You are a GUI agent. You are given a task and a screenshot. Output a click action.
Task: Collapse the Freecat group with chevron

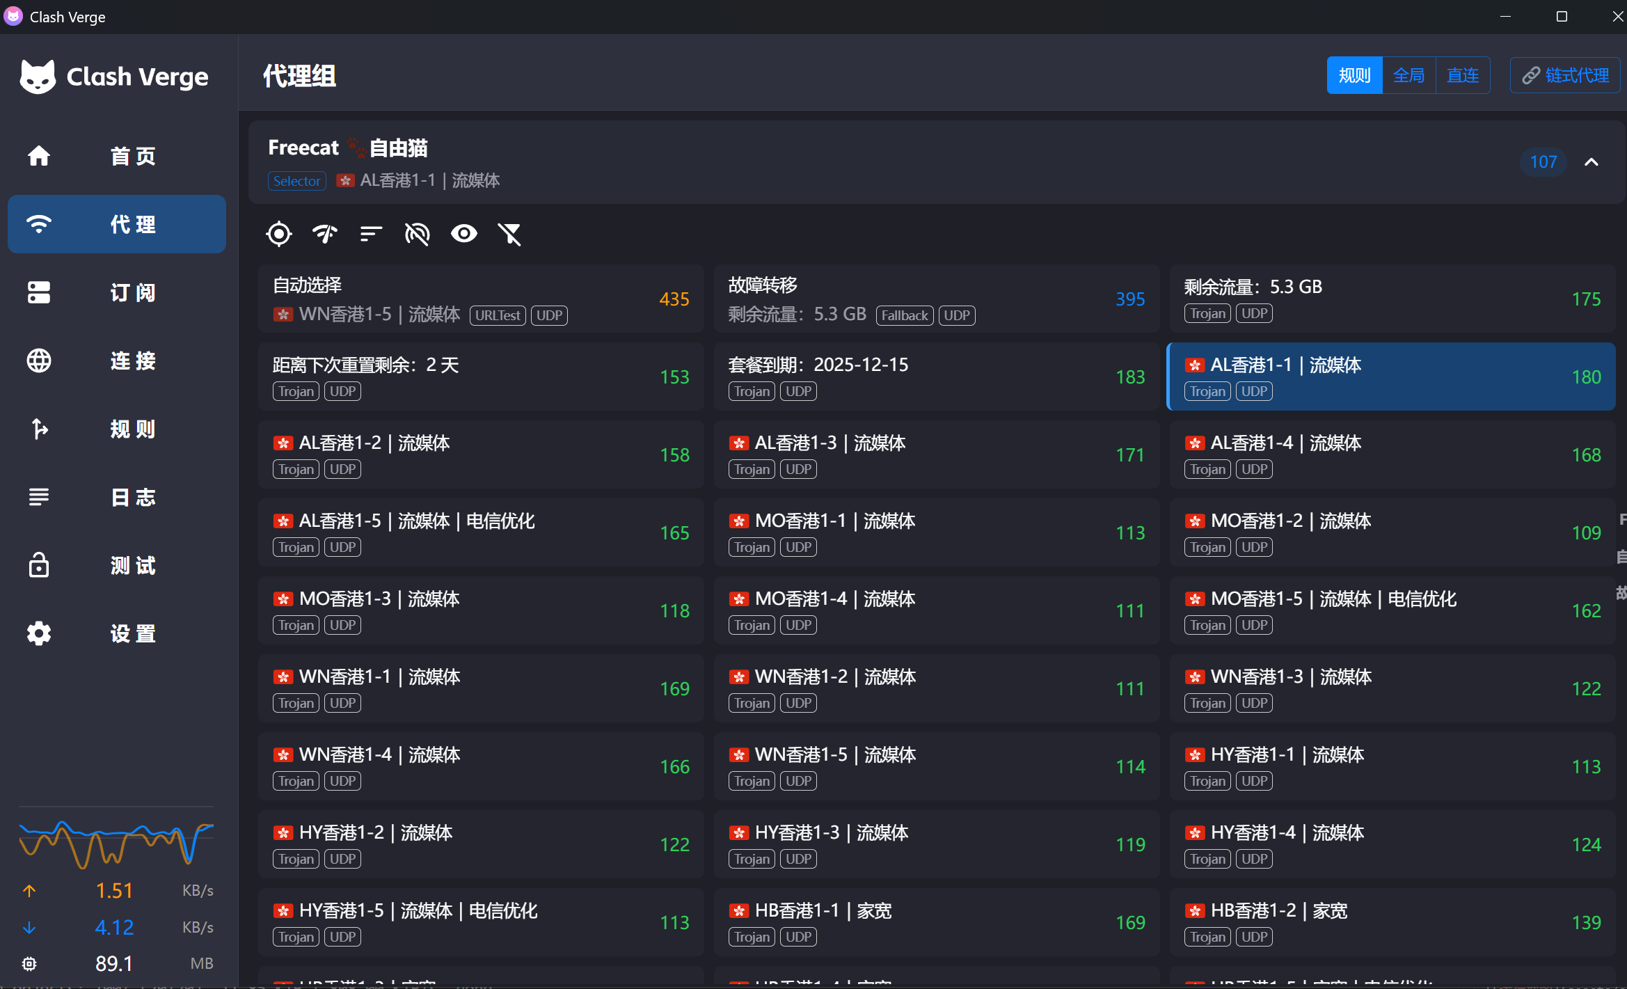1592,162
